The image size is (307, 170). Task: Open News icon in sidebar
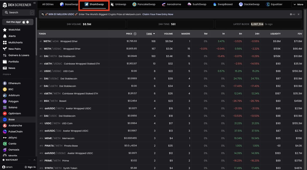(5, 68)
